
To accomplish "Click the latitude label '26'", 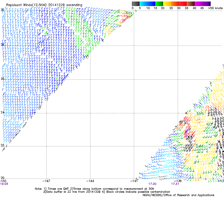I will coord(2,78).
